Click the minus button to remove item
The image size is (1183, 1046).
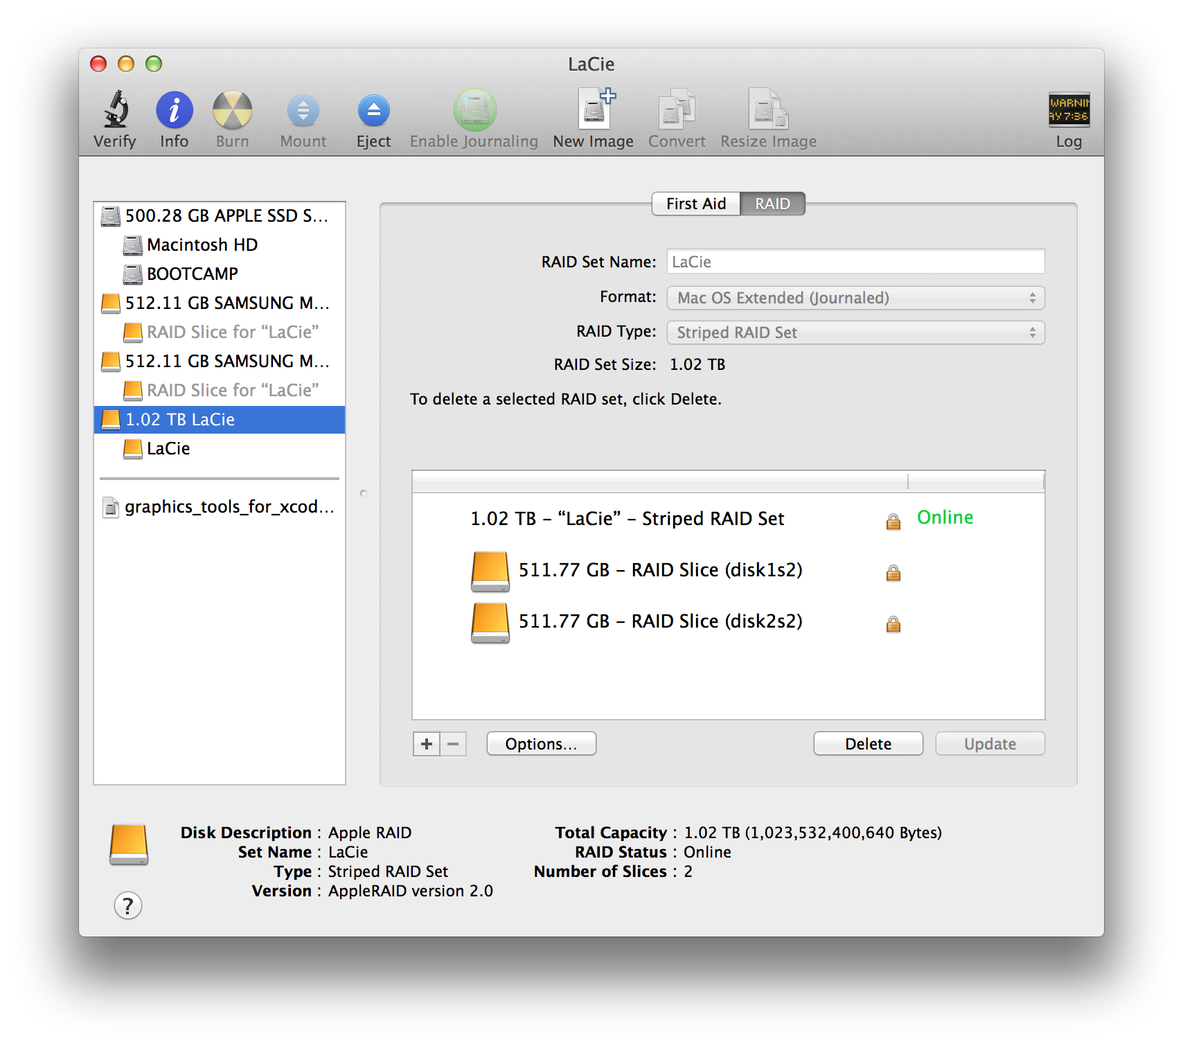pyautogui.click(x=454, y=744)
